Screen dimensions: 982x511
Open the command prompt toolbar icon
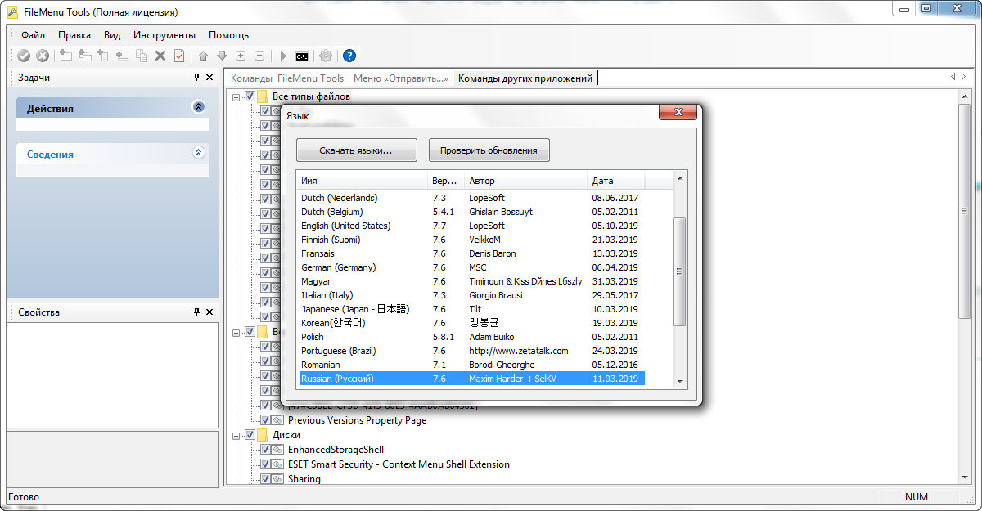tap(302, 56)
